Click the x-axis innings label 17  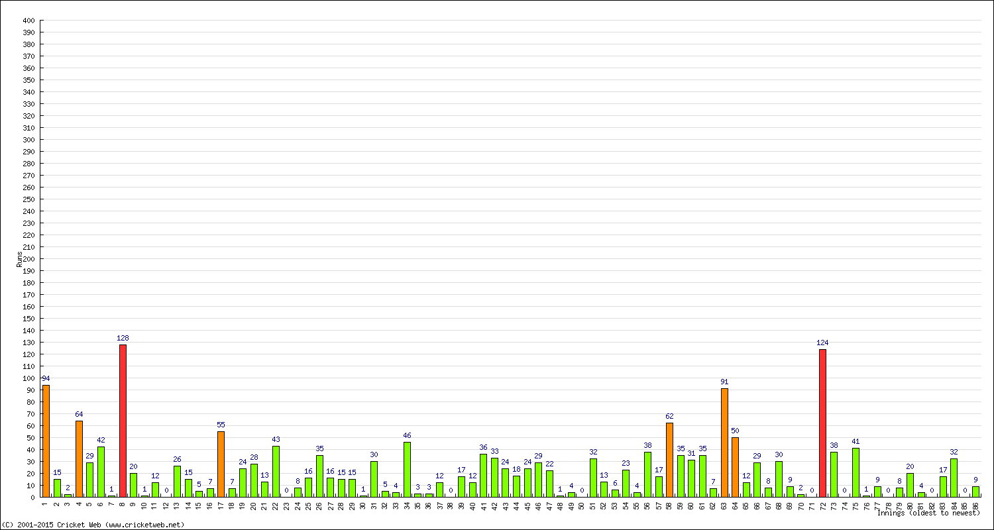[221, 505]
